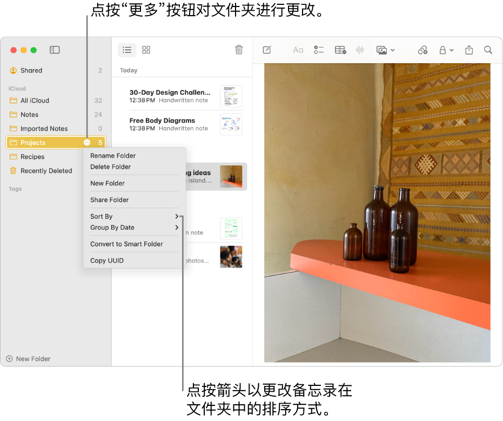Click the More button on Projects folder

(x=87, y=143)
